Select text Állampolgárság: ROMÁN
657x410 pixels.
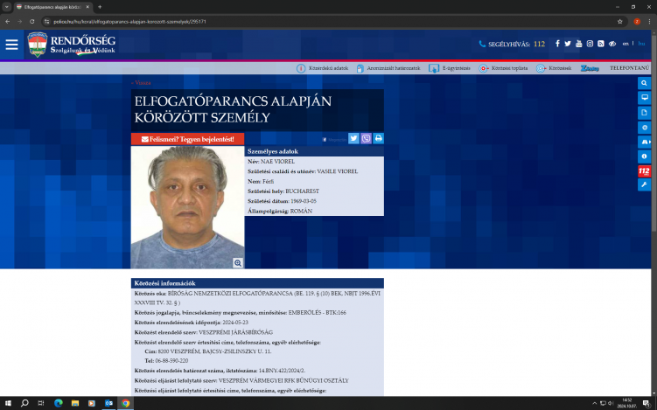coord(280,211)
